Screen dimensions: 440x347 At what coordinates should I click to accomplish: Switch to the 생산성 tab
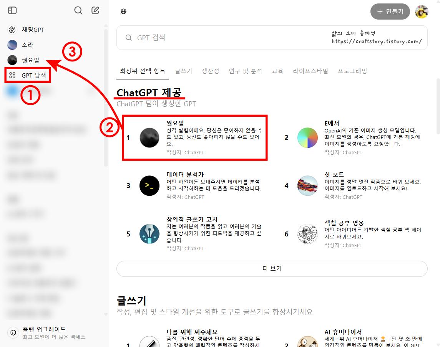[211, 71]
